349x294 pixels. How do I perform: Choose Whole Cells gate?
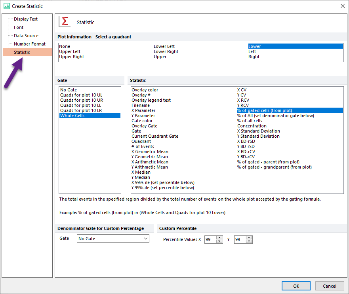point(90,116)
